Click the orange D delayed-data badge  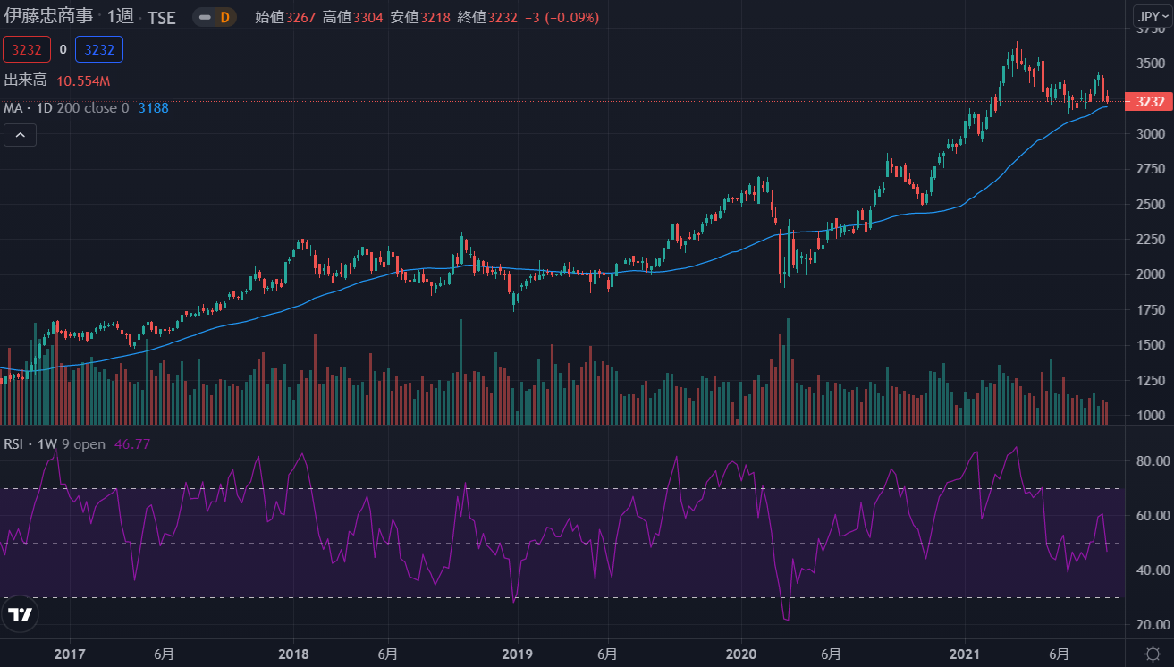coord(224,17)
